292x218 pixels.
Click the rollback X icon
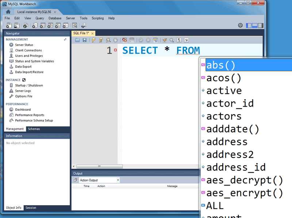(148, 40)
